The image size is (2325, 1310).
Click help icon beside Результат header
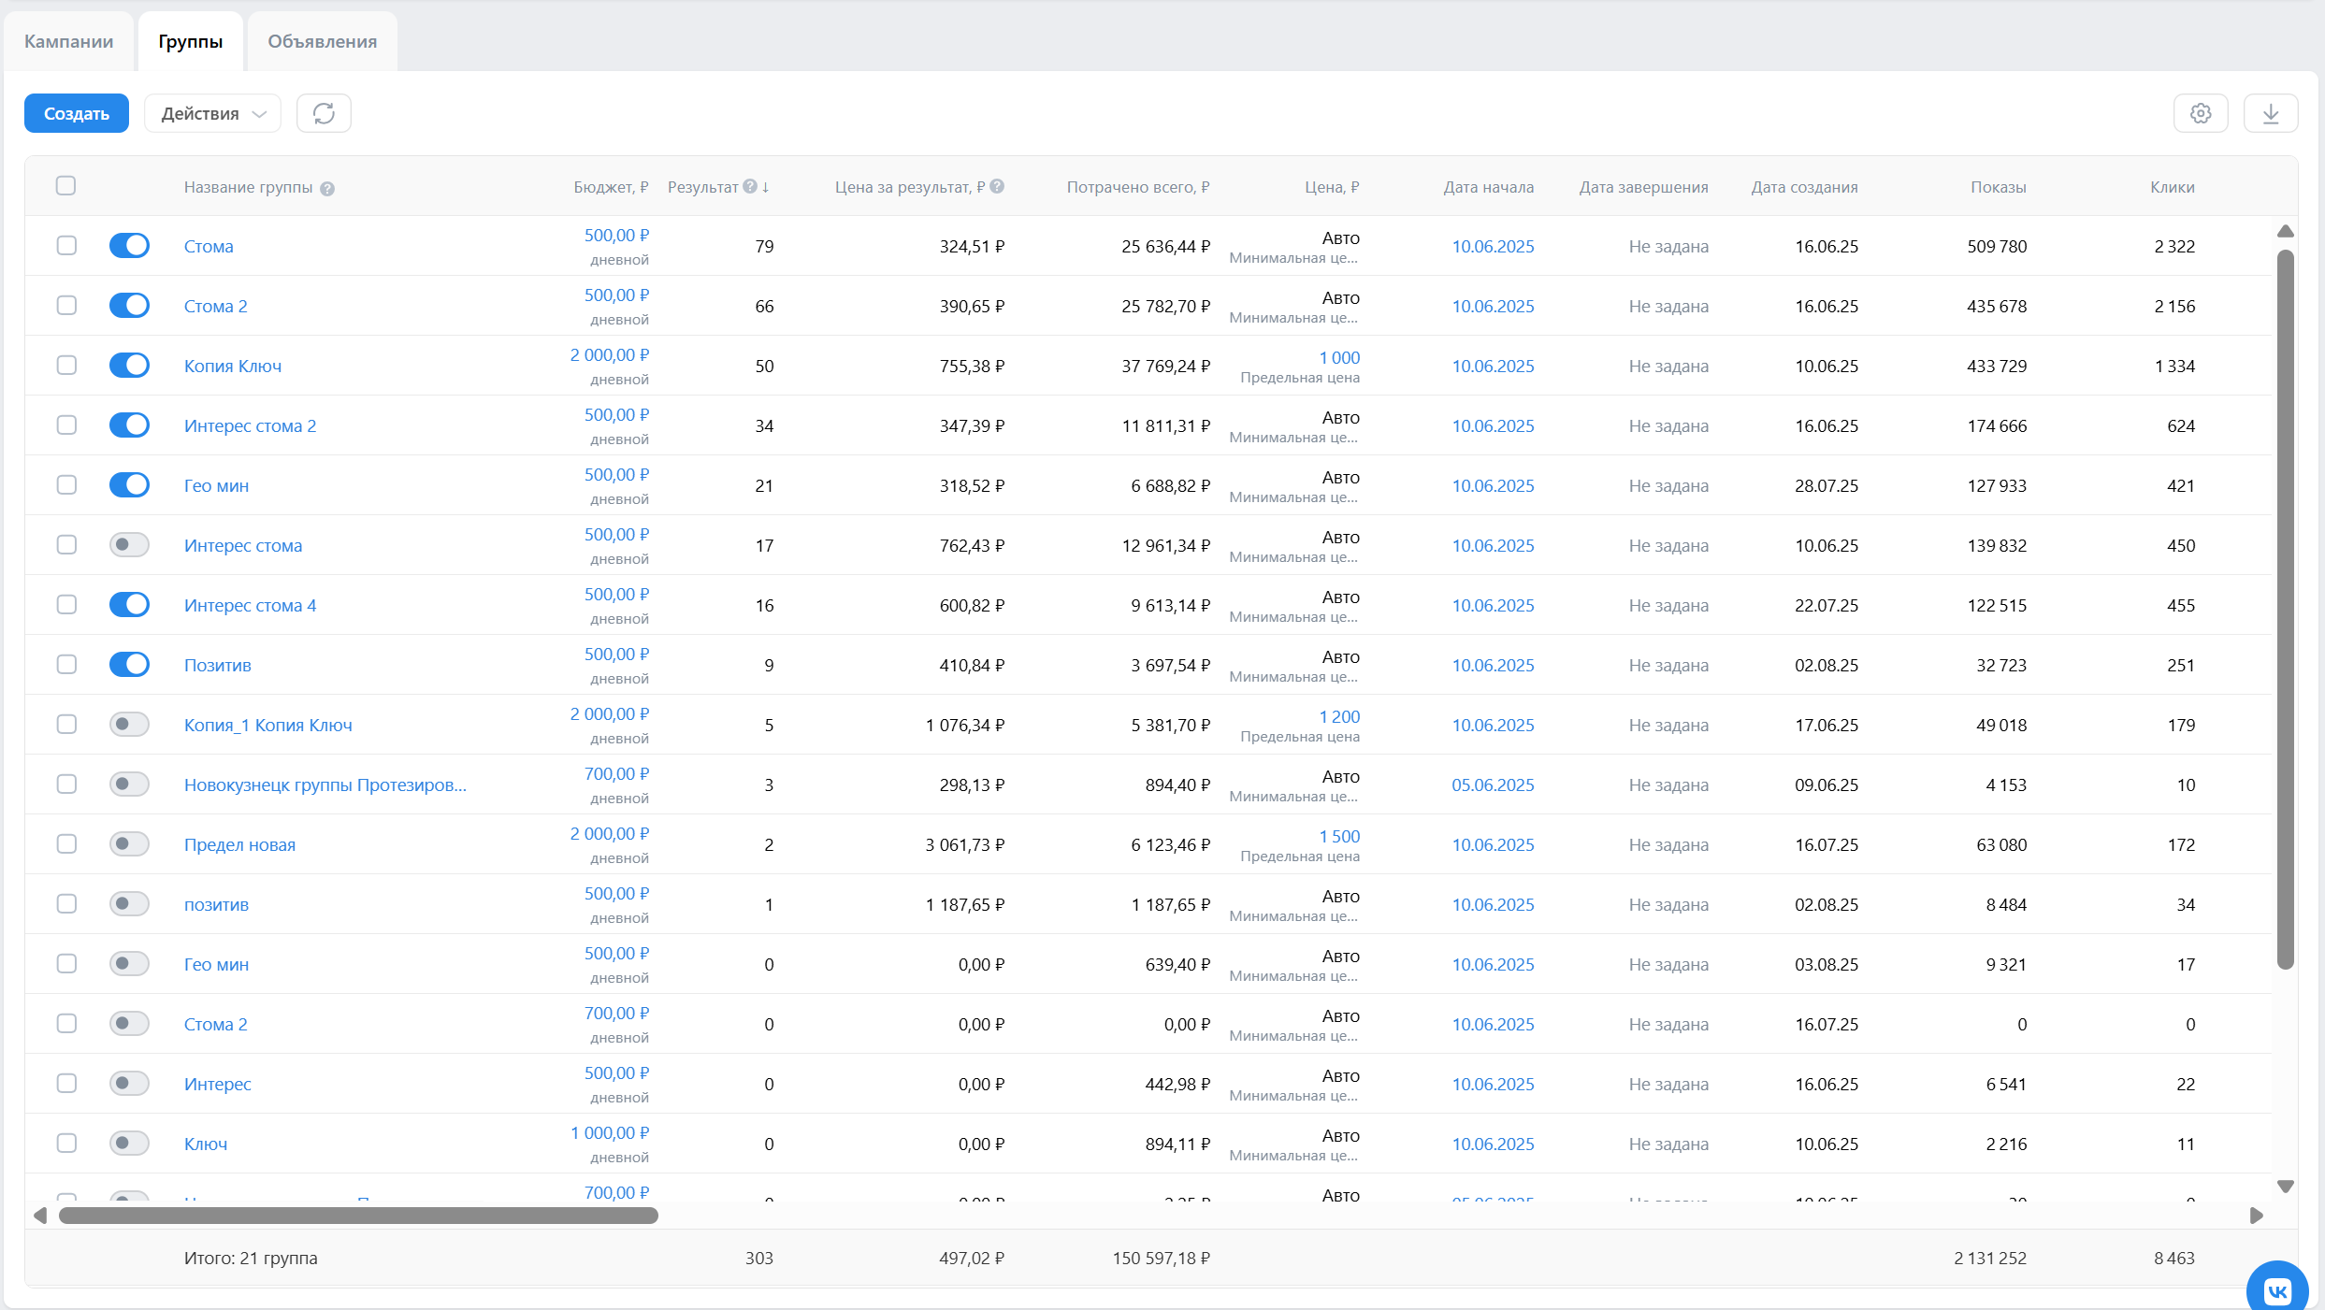[750, 186]
